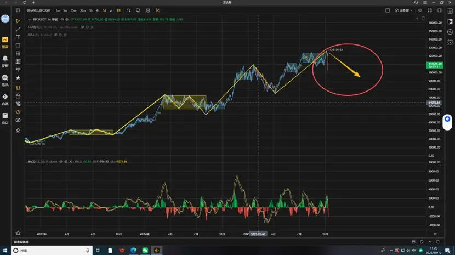Expand the more timeframes arrow
Screen dimensions: 455x255
point(111,10)
